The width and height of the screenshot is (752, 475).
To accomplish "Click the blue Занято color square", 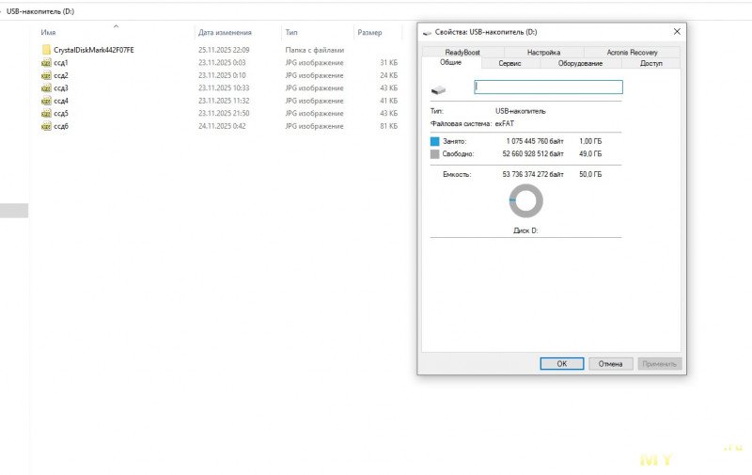I will pyautogui.click(x=434, y=141).
